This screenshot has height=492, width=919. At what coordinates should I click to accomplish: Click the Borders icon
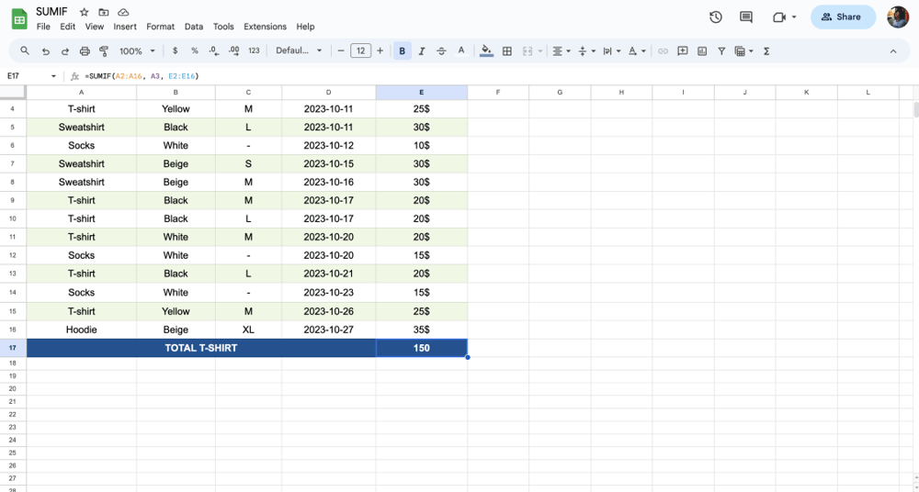click(x=506, y=51)
